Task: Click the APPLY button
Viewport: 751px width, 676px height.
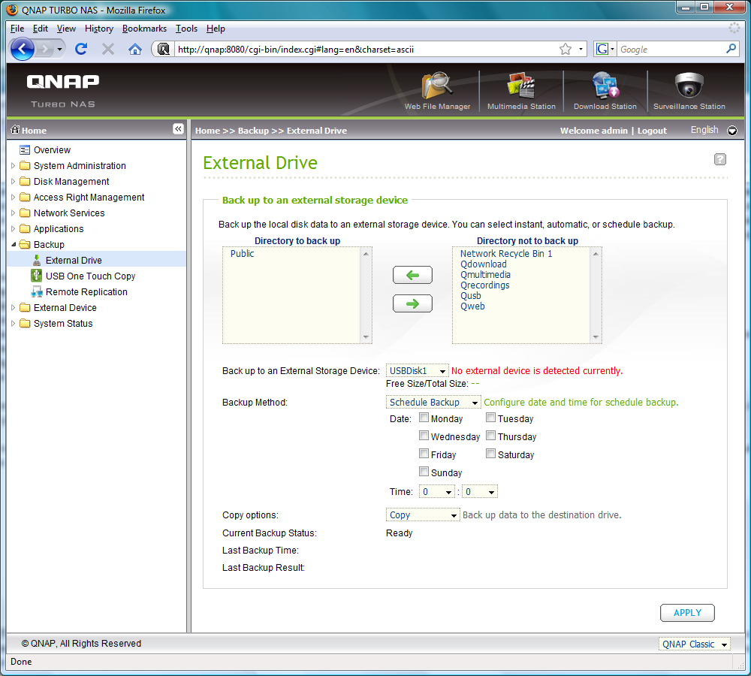Action: tap(687, 613)
